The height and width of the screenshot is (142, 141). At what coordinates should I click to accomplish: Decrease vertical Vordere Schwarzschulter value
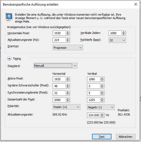[102, 87]
